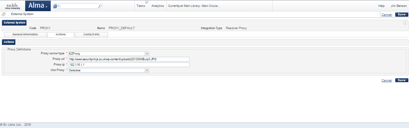
Task: Click the External System page icon
Action: (x=4, y=14)
